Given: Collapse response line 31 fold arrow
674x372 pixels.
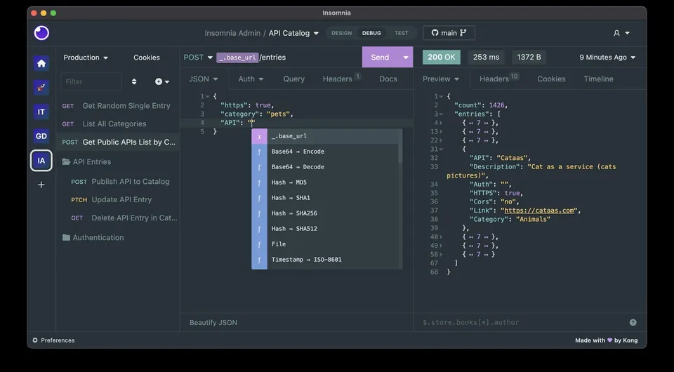Looking at the screenshot, I should click(442, 150).
